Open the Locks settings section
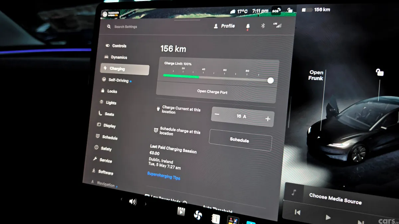Screen dimensions: 399x224 click(x=109, y=91)
